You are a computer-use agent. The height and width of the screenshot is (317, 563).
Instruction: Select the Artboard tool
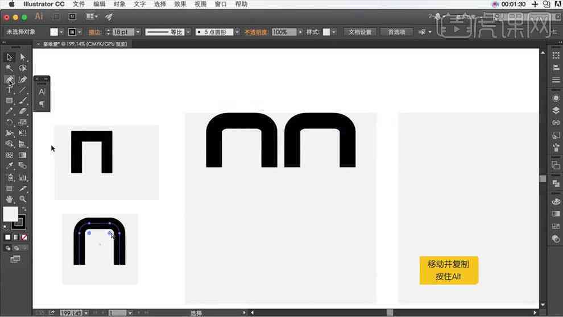point(9,188)
